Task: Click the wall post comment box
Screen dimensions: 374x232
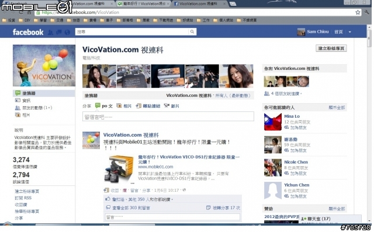Action: pyautogui.click(x=168, y=117)
